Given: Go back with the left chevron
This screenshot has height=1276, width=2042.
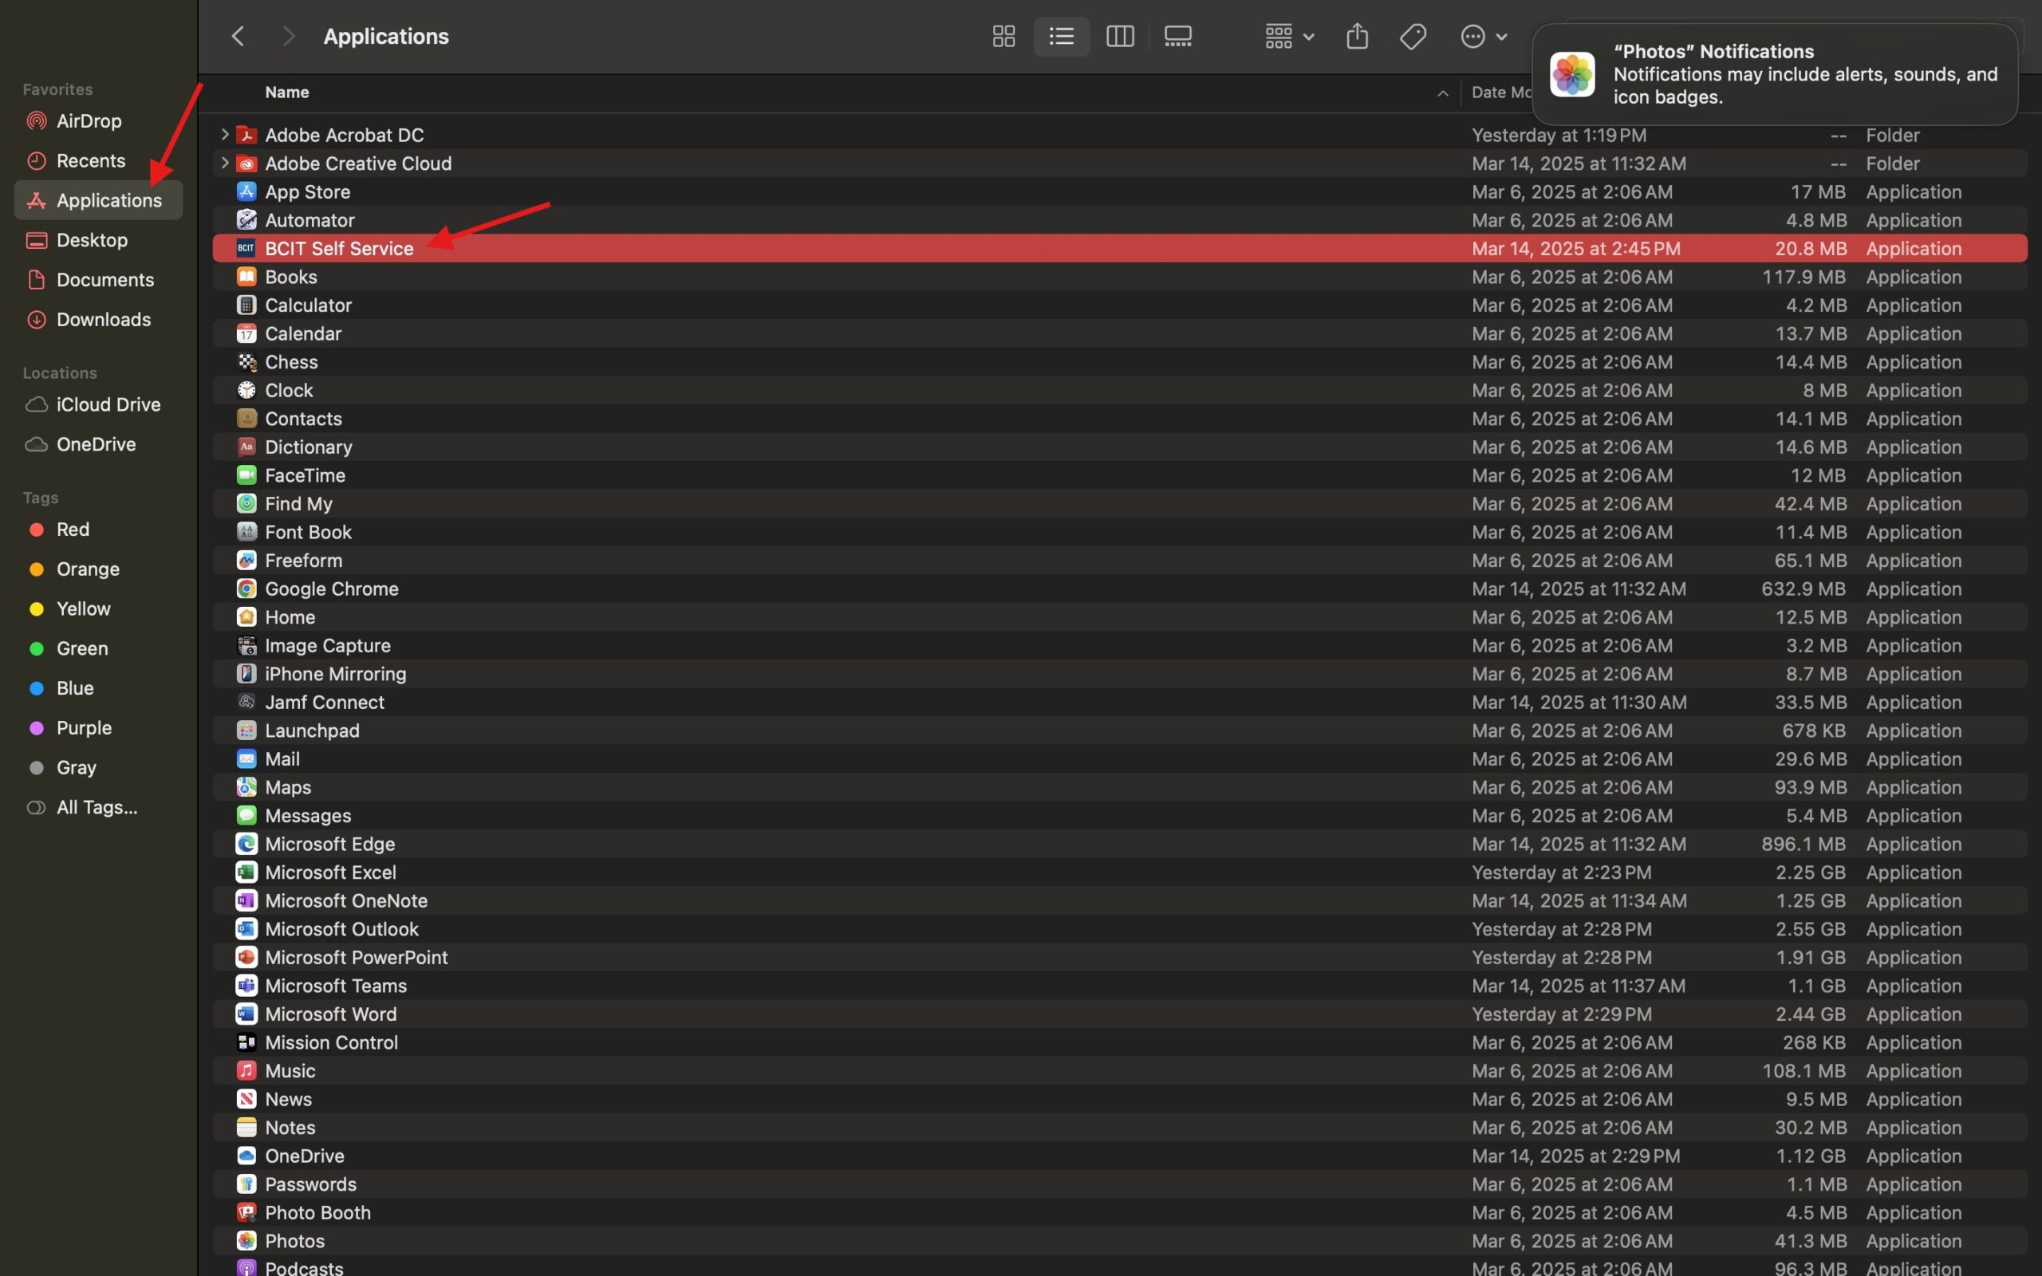Looking at the screenshot, I should tap(238, 37).
